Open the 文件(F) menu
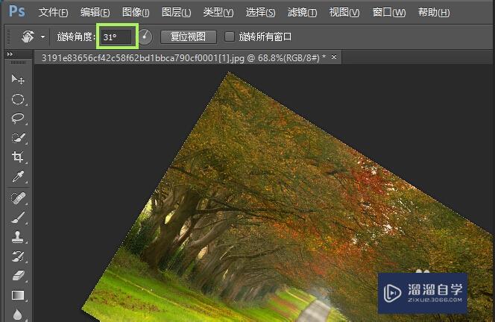This screenshot has height=322, width=495. 53,13
